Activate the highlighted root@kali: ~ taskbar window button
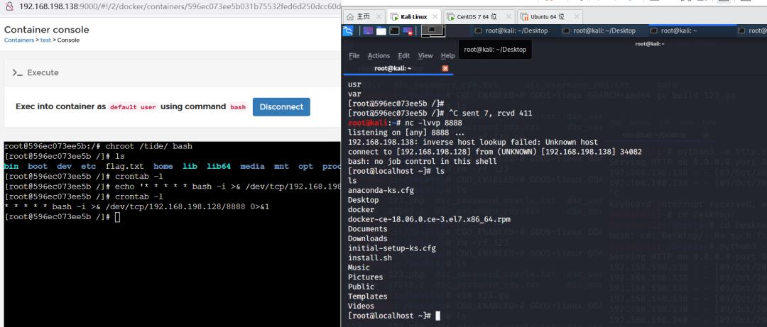 coord(692,31)
